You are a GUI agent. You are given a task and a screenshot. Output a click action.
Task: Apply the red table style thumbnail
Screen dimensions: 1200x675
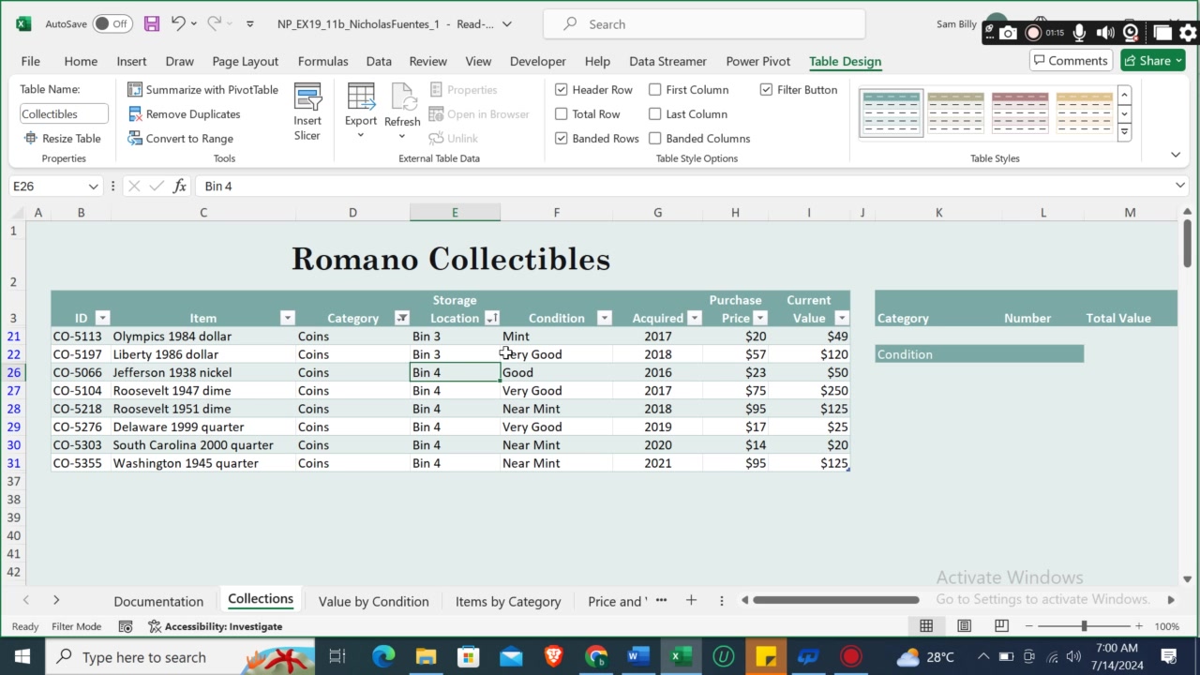point(1020,112)
